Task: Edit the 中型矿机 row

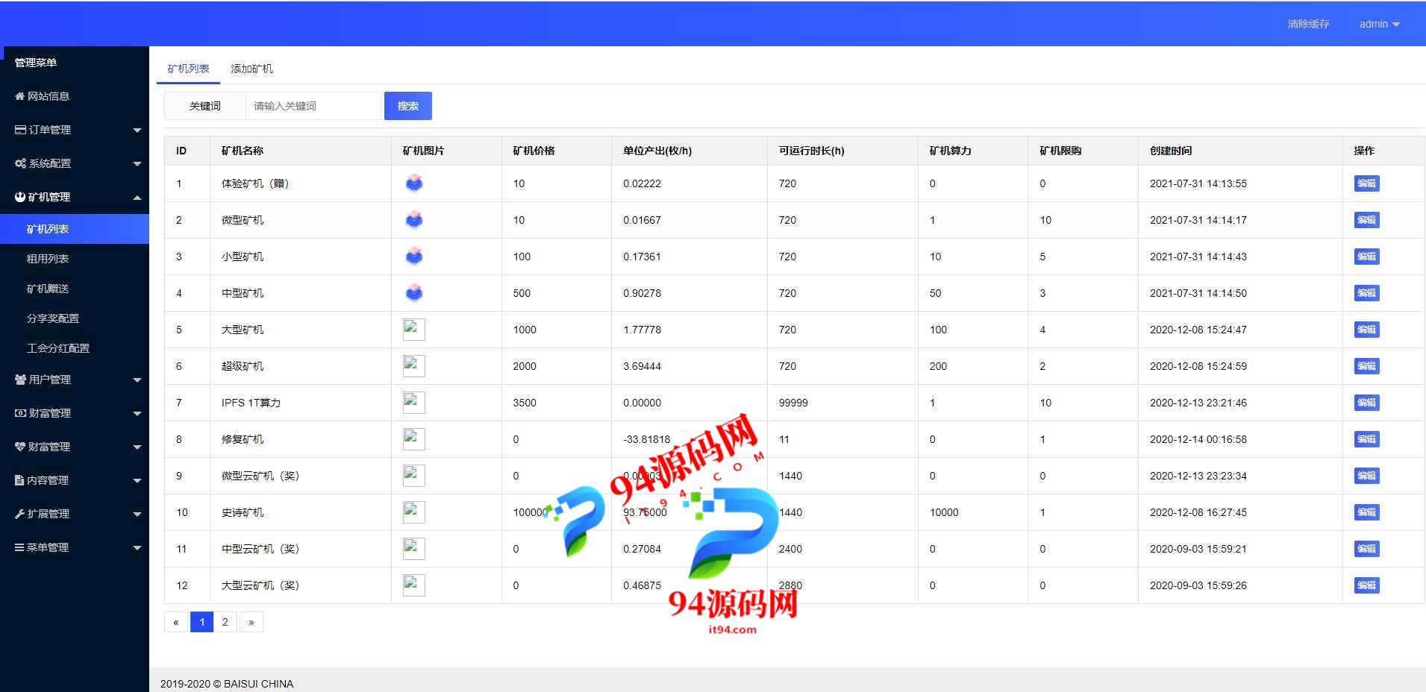Action: point(1366,293)
